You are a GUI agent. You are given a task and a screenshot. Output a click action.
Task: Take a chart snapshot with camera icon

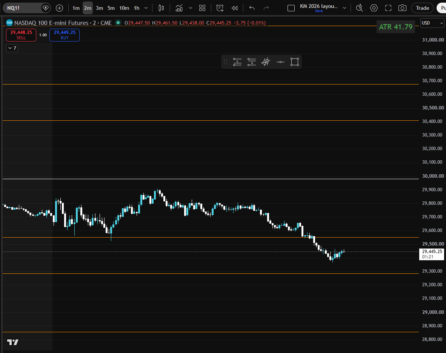(x=402, y=8)
